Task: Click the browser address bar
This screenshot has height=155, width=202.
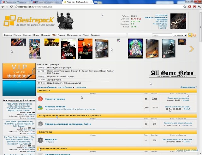Action: coord(98,7)
